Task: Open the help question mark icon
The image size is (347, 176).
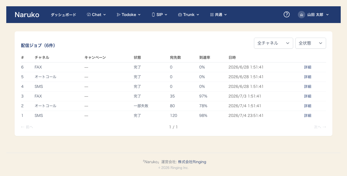Action: [287, 14]
